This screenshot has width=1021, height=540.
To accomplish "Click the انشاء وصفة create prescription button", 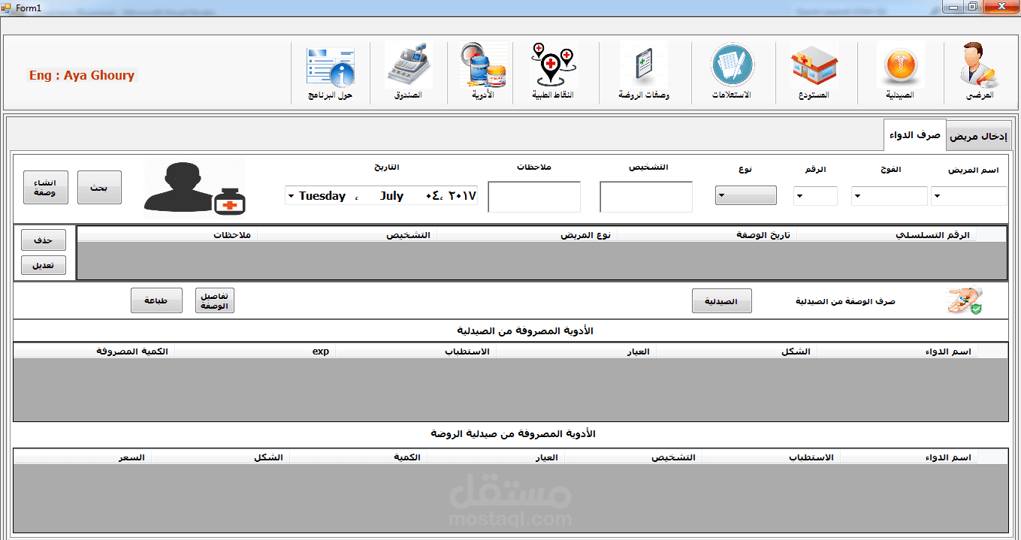I will (x=45, y=187).
